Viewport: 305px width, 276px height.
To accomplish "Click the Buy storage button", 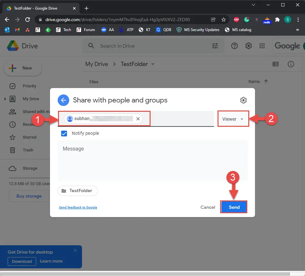I will point(29,196).
